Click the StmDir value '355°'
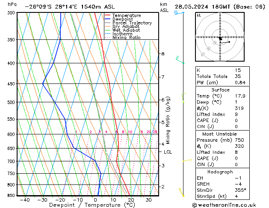This screenshot has width=269, height=208. 240,190
